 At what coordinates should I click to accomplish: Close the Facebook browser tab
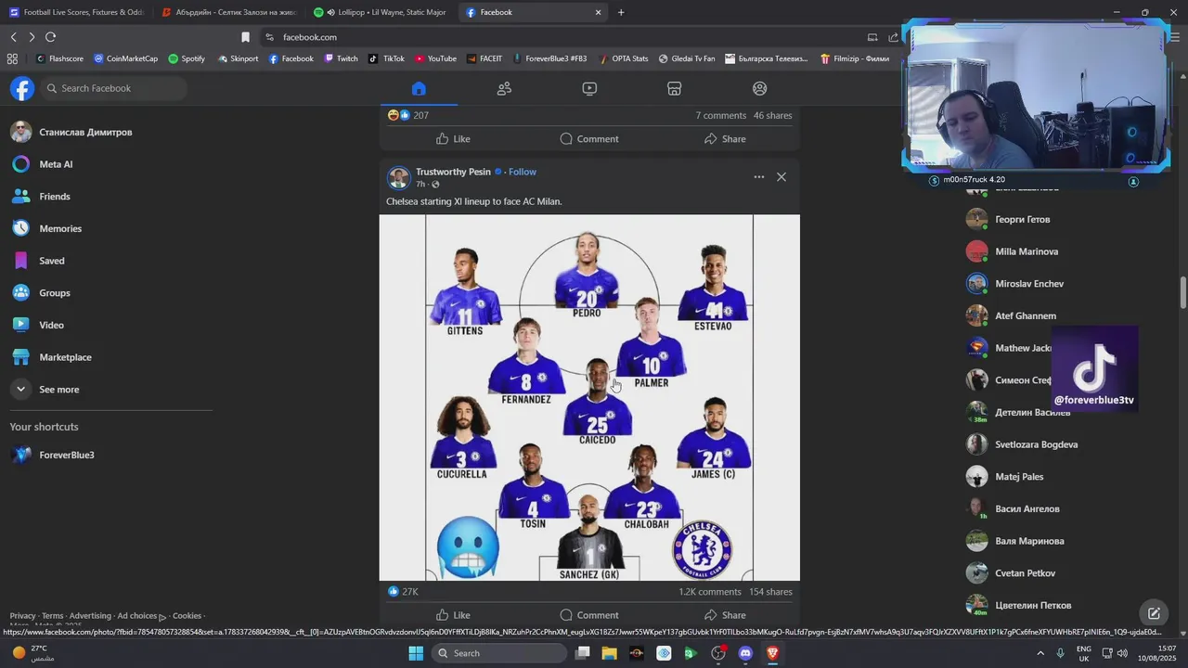[x=599, y=13]
